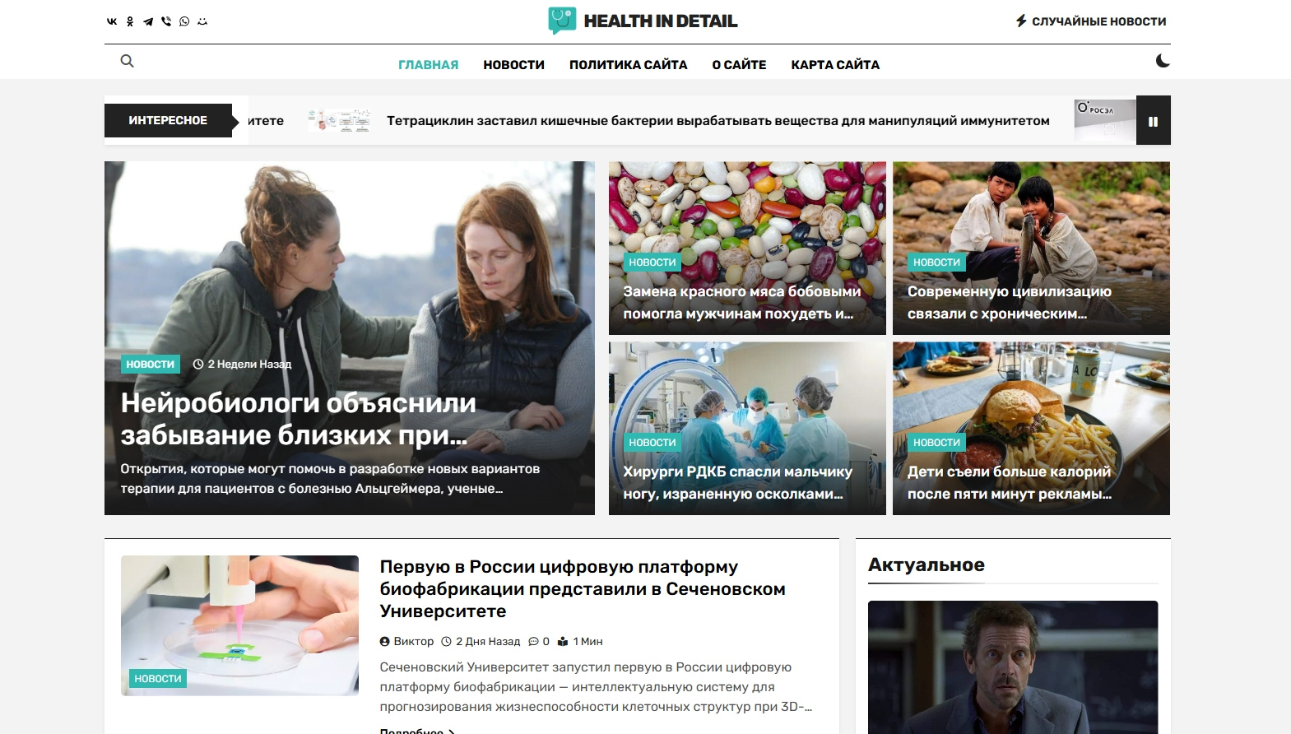The width and height of the screenshot is (1291, 734).
Task: Go to КАРТА САЙТА page
Action: point(835,65)
